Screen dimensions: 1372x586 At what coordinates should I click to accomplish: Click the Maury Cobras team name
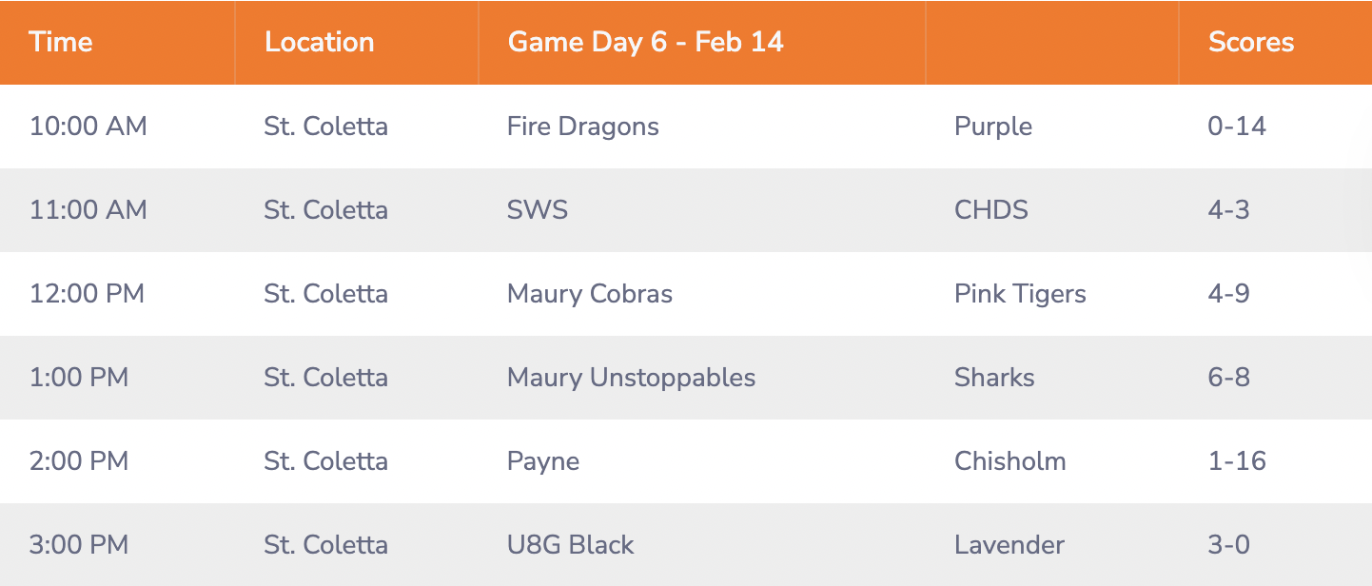point(589,294)
